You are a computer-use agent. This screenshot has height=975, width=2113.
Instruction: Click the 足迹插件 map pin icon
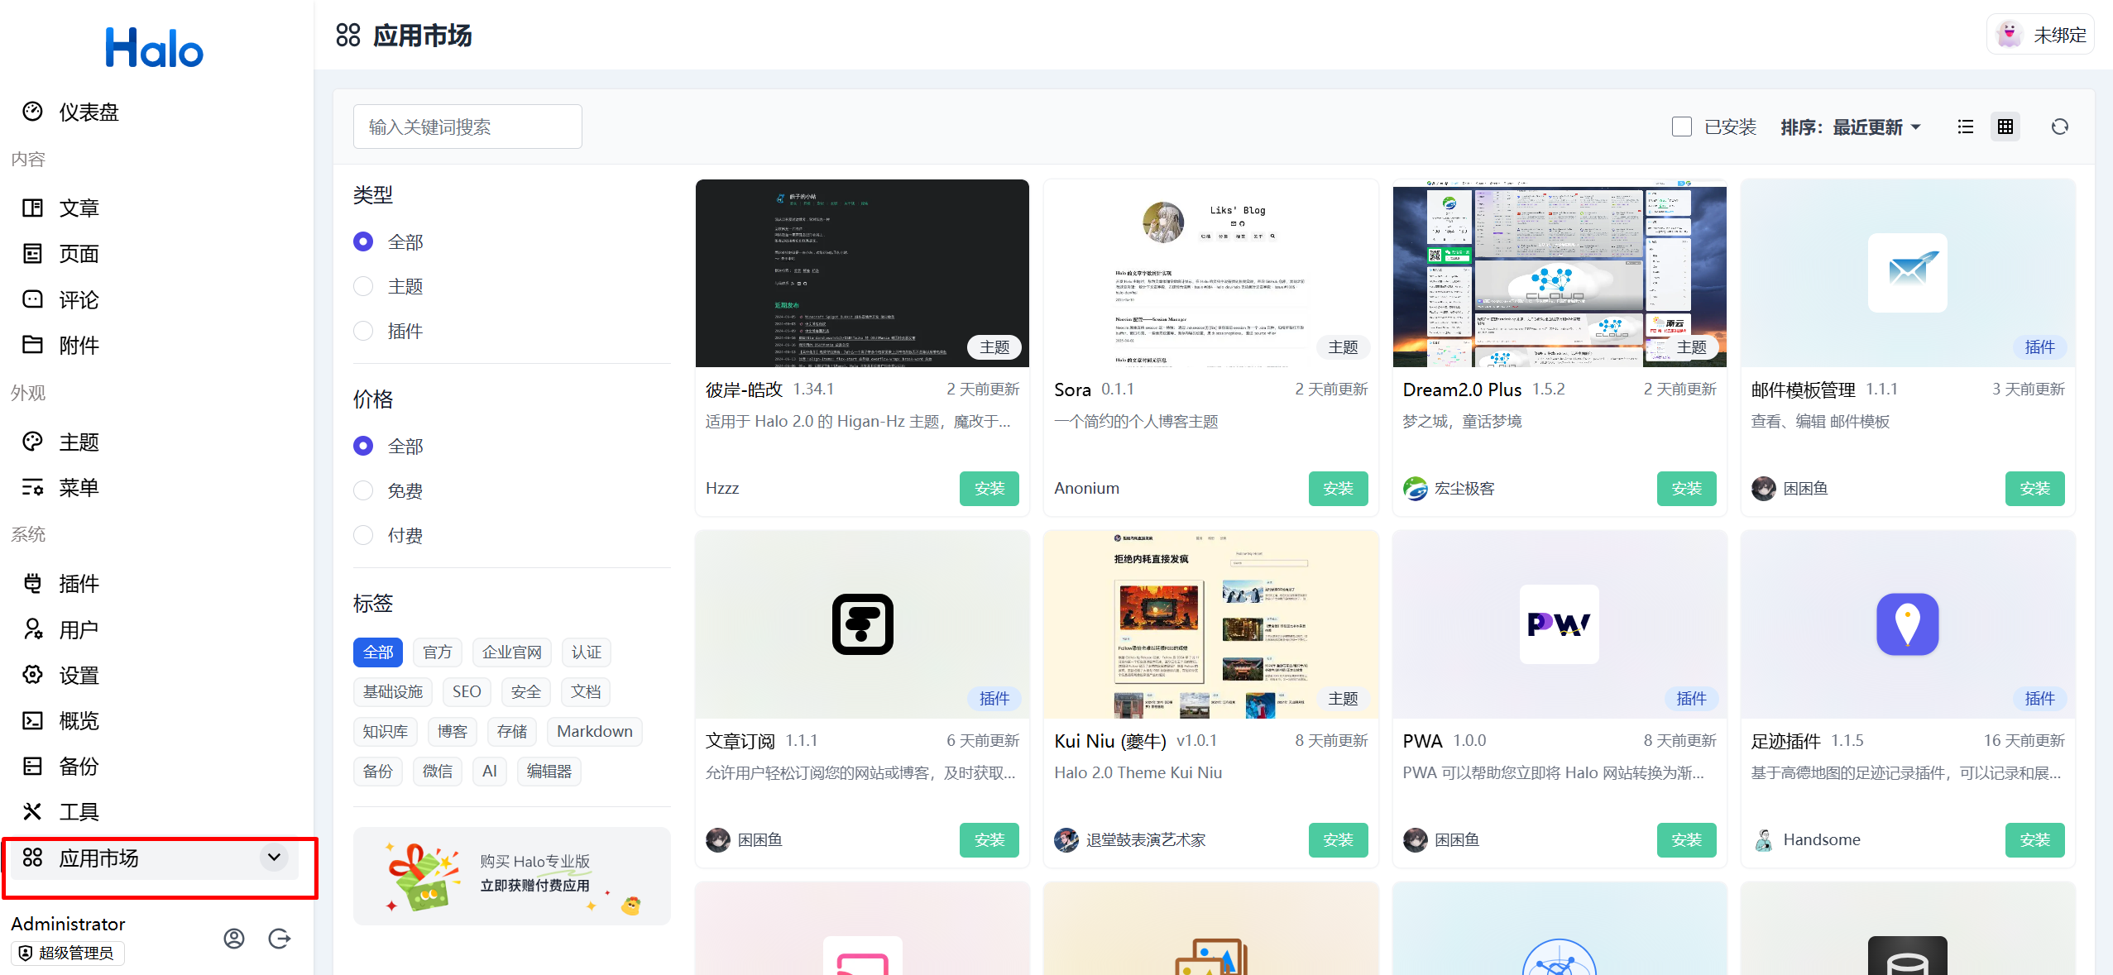point(1908,624)
